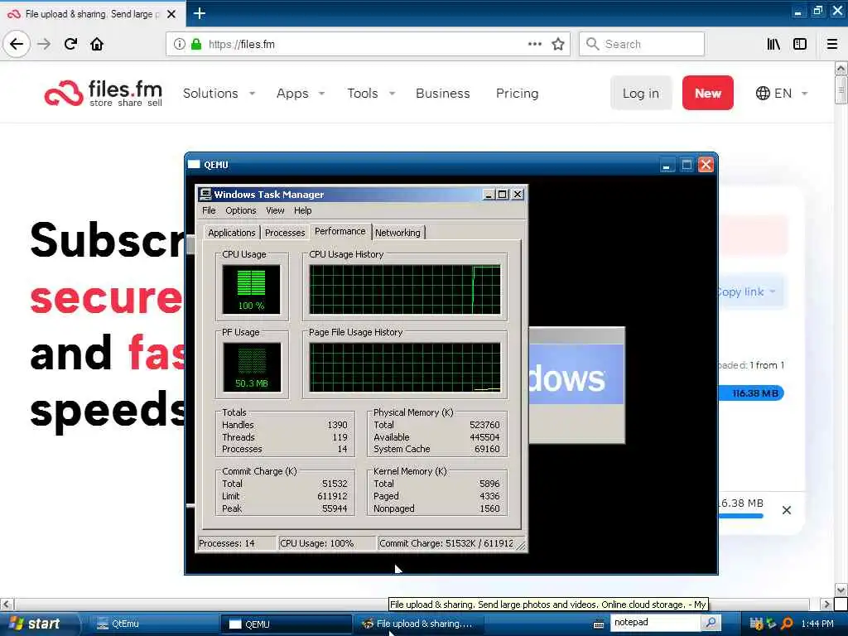
Task: Click the files.fm cloud logo
Action: (63, 93)
